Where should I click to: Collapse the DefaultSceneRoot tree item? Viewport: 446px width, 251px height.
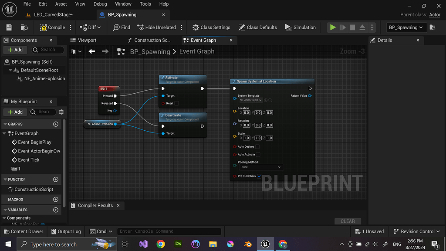coord(10,70)
